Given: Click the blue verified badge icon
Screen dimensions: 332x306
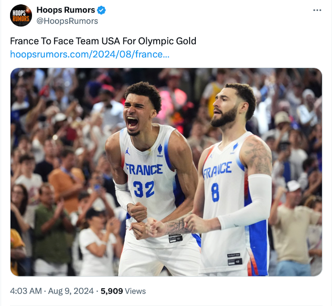Looking at the screenshot, I should pyautogui.click(x=101, y=10).
